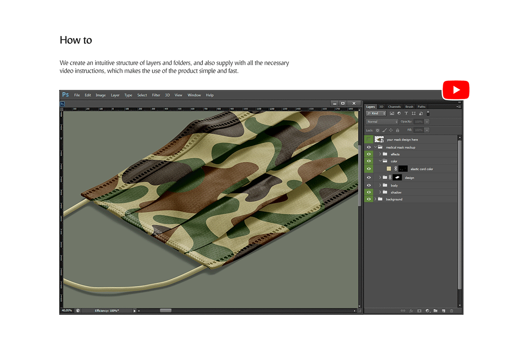Hide the medical mask mockup group
The image size is (523, 348).
[x=368, y=147]
